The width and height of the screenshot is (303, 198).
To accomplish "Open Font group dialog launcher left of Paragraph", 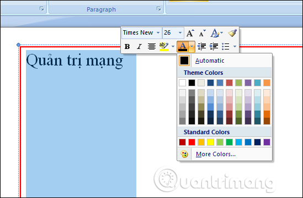I will coord(42,9).
